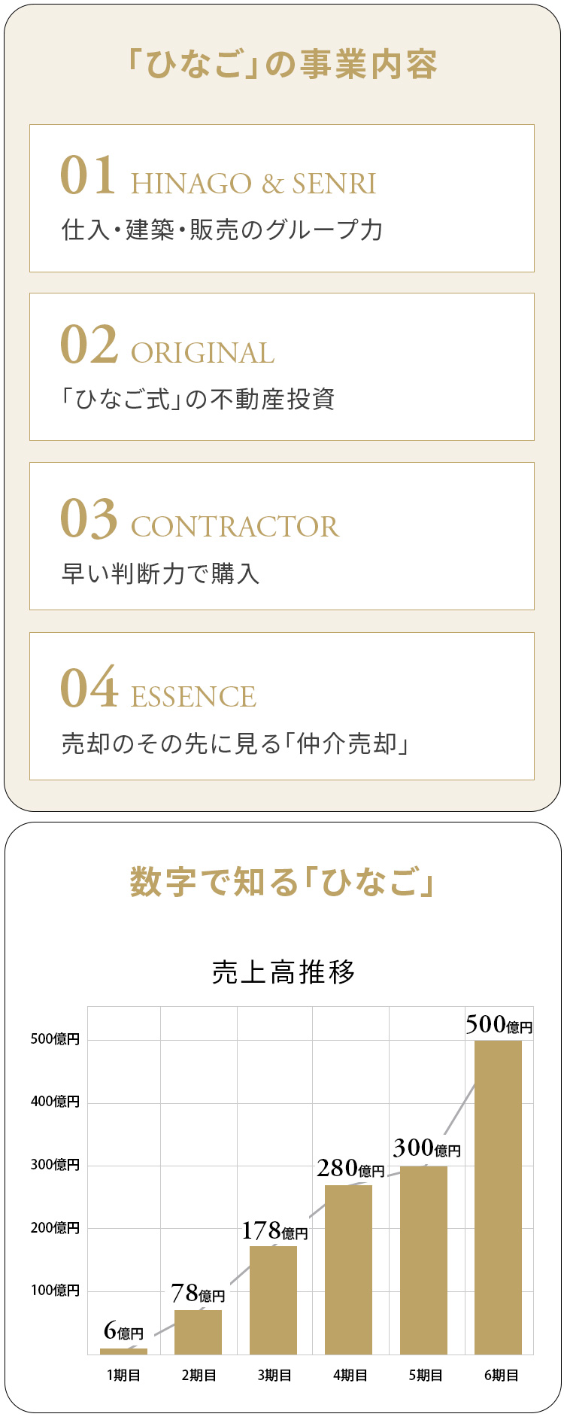Click the bar above 3期目
This screenshot has height=1426, width=564.
point(273,1300)
